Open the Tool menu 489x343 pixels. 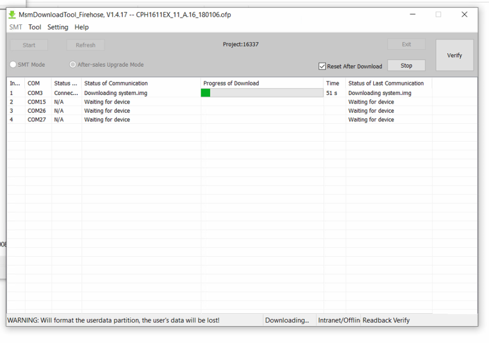pyautogui.click(x=35, y=27)
